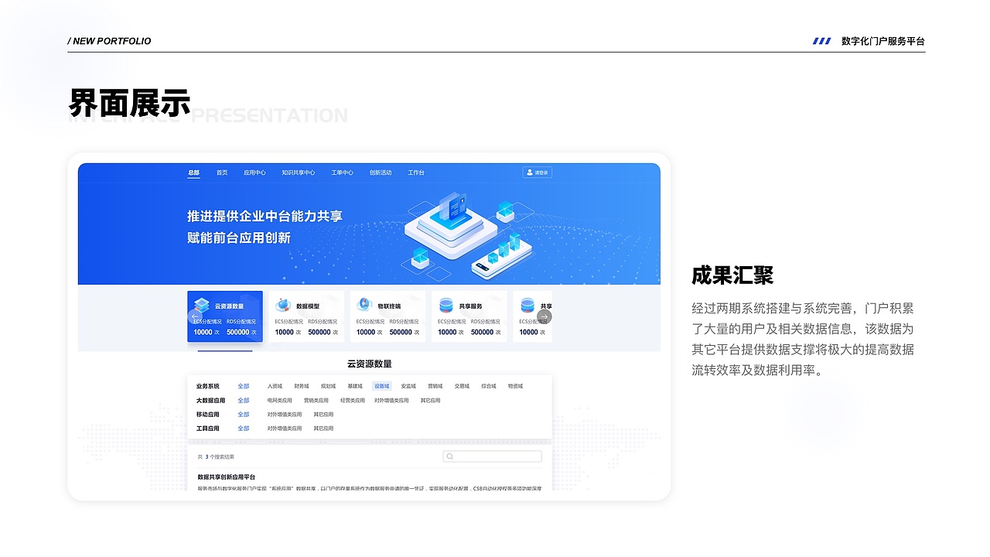Viewport: 990px width, 557px height.
Task: Filter by 物资域
Action: pos(515,386)
